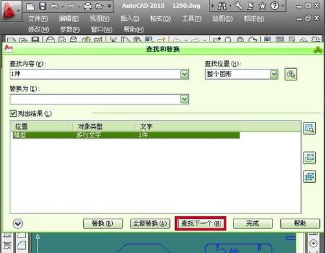Click the Redo arrow icon

pyautogui.click(x=71, y=6)
